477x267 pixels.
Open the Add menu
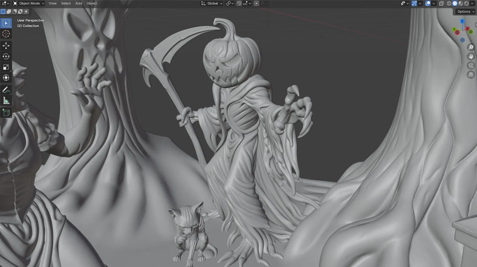(79, 3)
